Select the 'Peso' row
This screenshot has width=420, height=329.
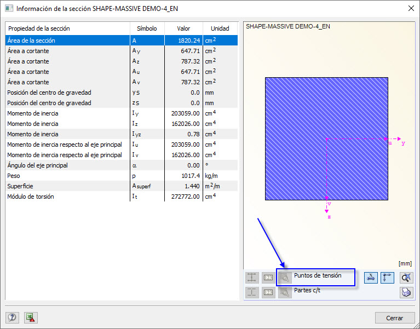[x=122, y=176]
